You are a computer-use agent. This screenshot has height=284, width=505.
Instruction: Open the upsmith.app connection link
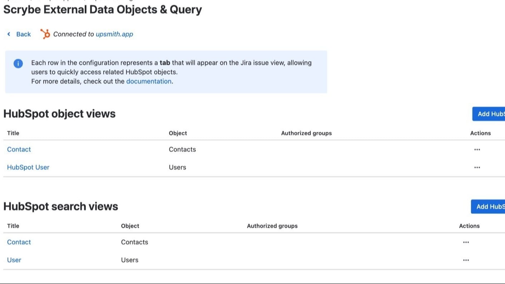point(114,34)
